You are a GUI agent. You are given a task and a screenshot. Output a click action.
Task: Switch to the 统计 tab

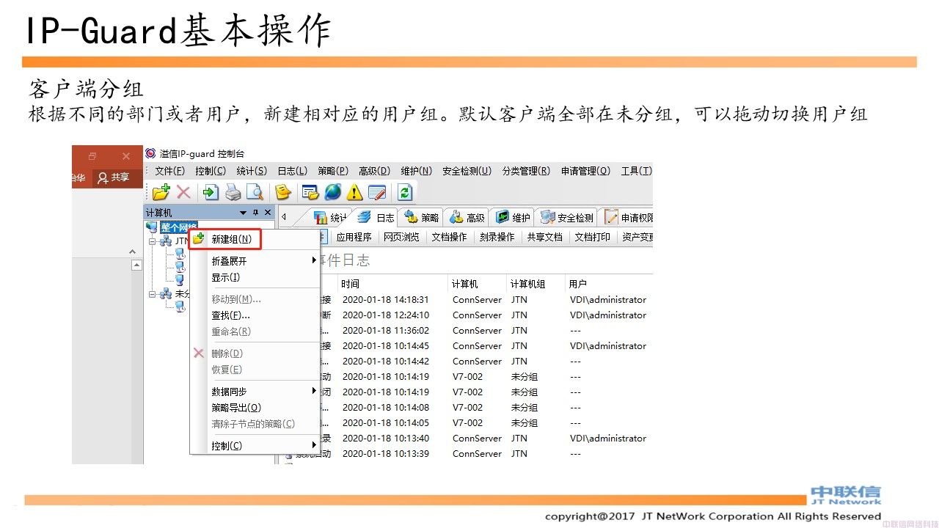point(330,217)
